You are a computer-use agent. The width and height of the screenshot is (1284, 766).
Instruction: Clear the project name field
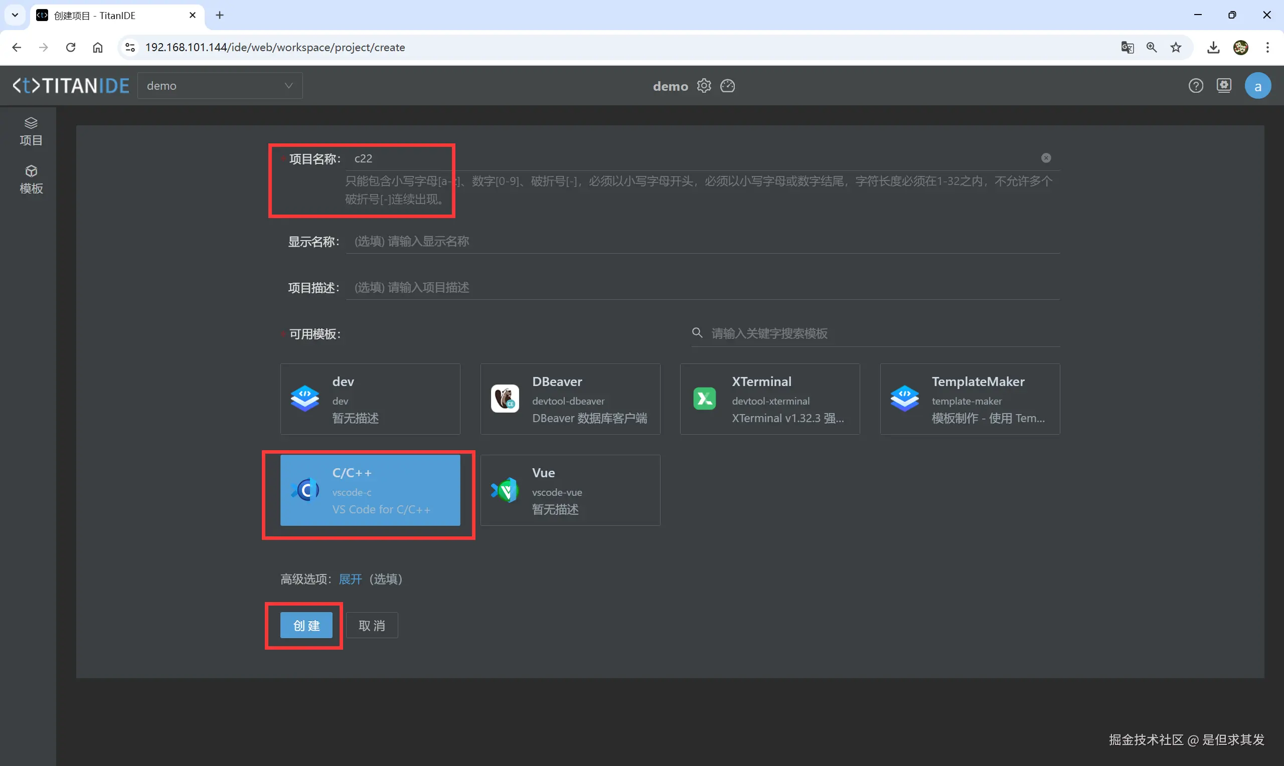[x=1045, y=158]
